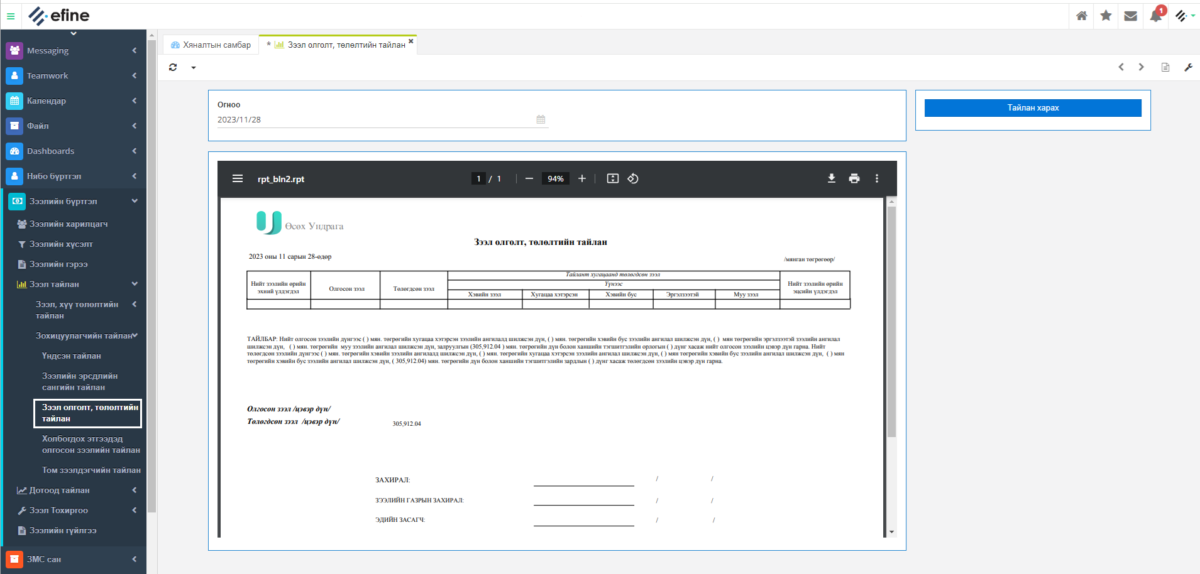1200x574 pixels.
Task: Open the mail envelope icon
Action: coord(1130,16)
